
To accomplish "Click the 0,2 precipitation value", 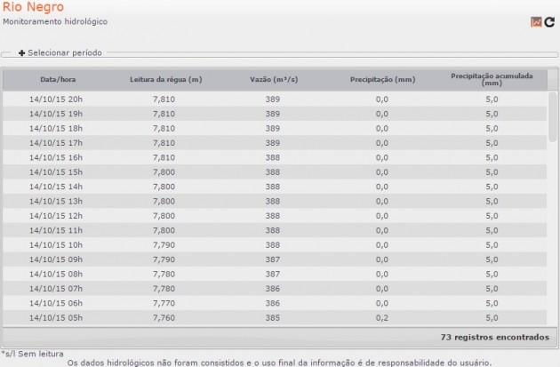I will (381, 316).
